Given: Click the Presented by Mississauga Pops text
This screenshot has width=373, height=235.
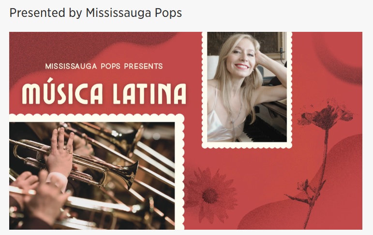Looking at the screenshot, I should 96,13.
